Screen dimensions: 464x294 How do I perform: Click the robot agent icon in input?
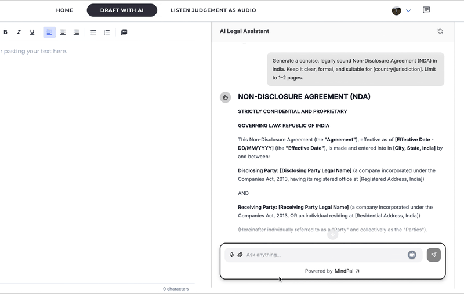click(412, 255)
